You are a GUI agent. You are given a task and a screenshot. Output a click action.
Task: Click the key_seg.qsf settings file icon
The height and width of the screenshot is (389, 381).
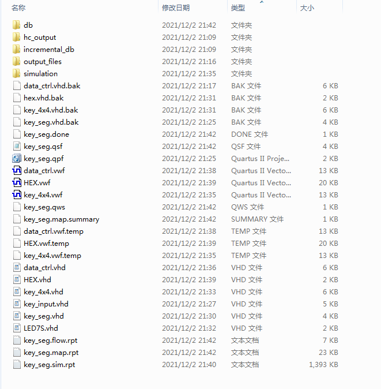click(17, 147)
